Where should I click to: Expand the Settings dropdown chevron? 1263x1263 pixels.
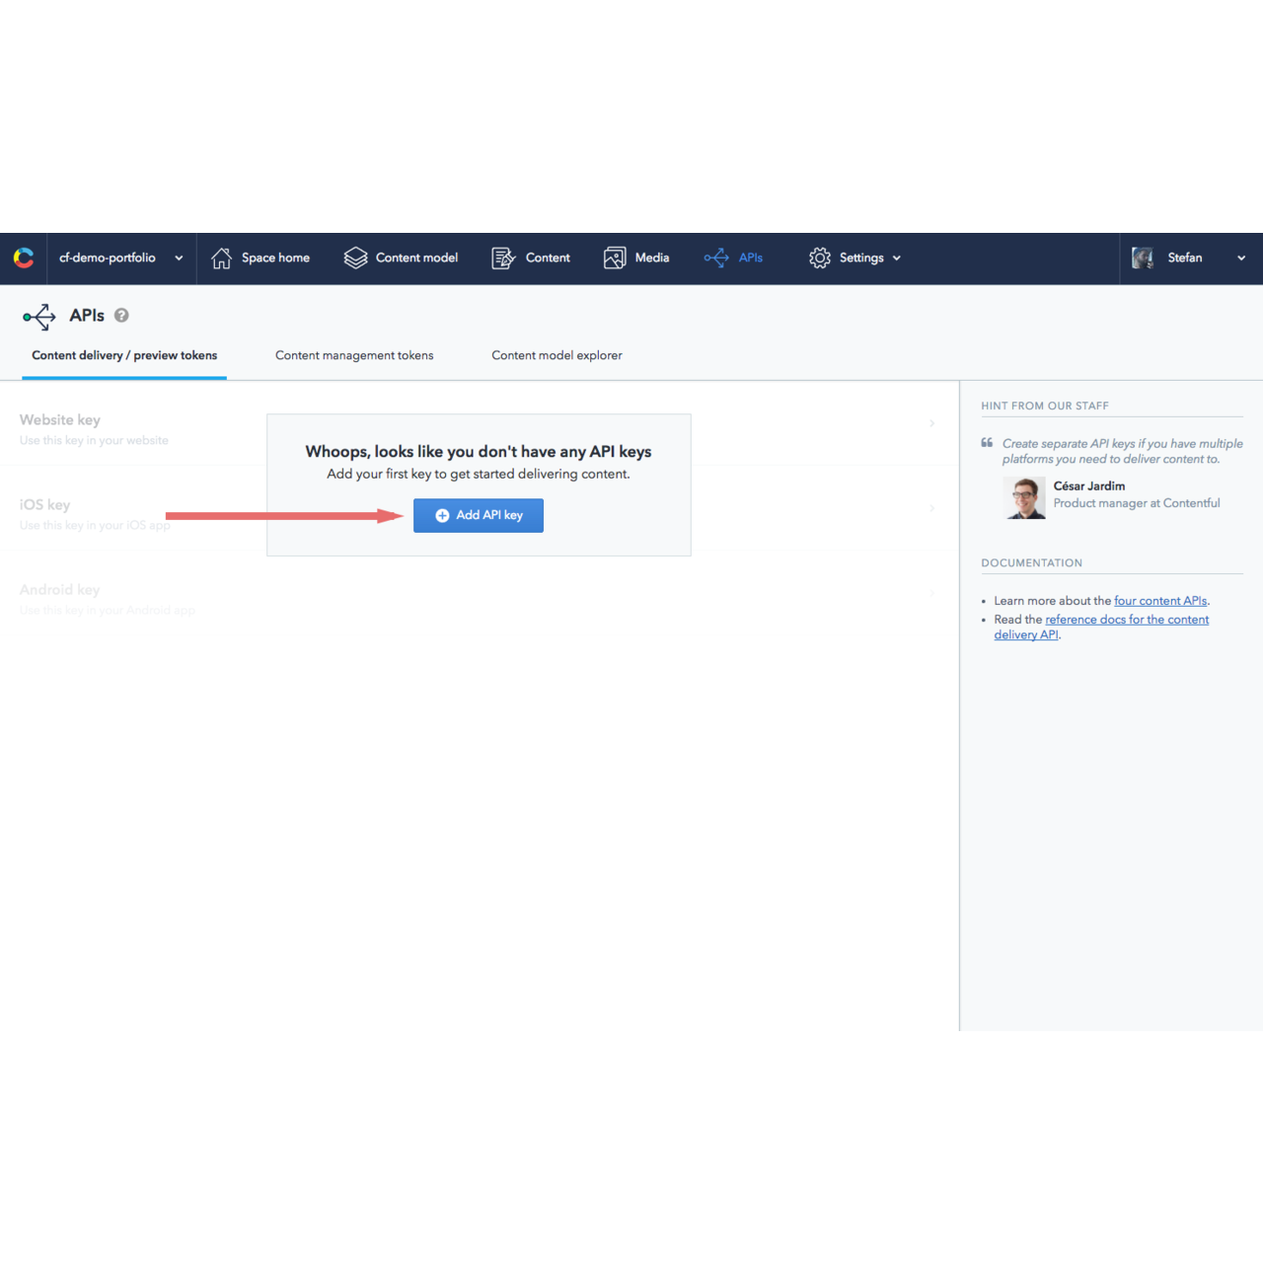click(897, 259)
